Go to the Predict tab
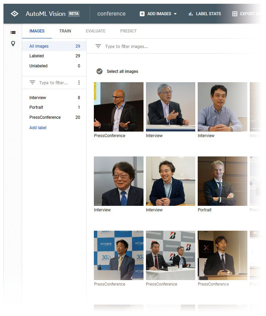Image resolution: width=266 pixels, height=316 pixels. [128, 31]
